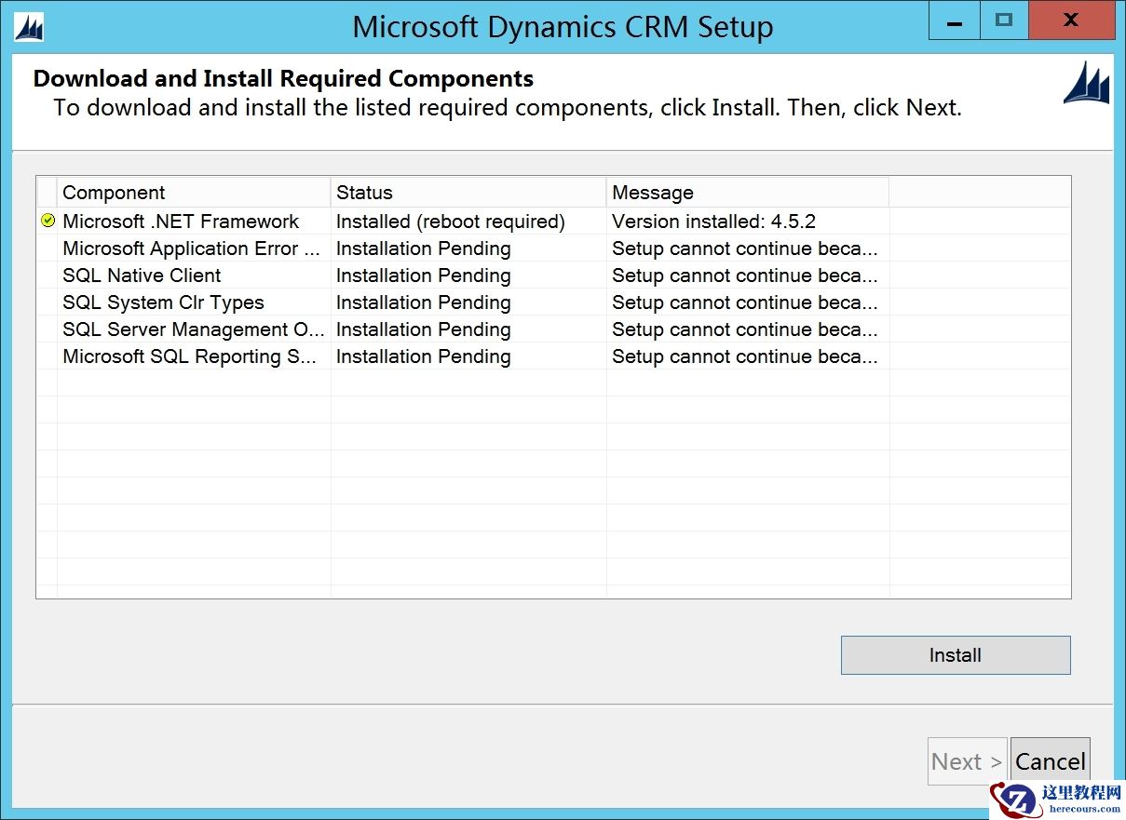The width and height of the screenshot is (1126, 820).
Task: Select the SQL Native Client component row
Action: click(141, 275)
